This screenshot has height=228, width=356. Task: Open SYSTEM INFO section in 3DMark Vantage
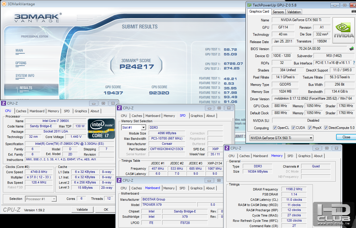(x=25, y=76)
